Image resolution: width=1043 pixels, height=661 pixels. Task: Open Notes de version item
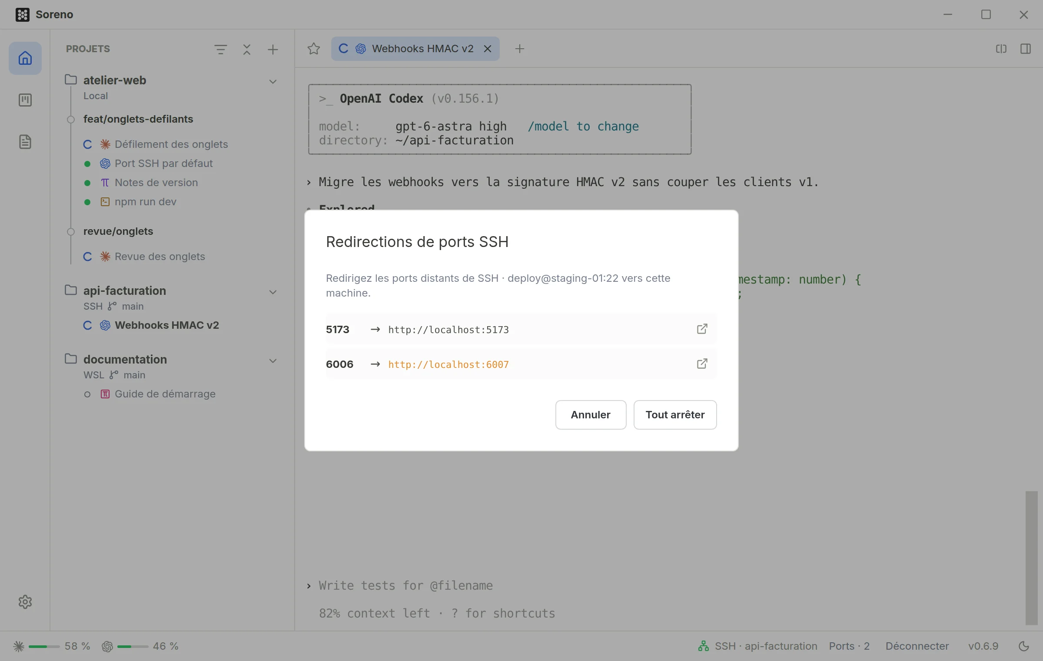(x=156, y=183)
